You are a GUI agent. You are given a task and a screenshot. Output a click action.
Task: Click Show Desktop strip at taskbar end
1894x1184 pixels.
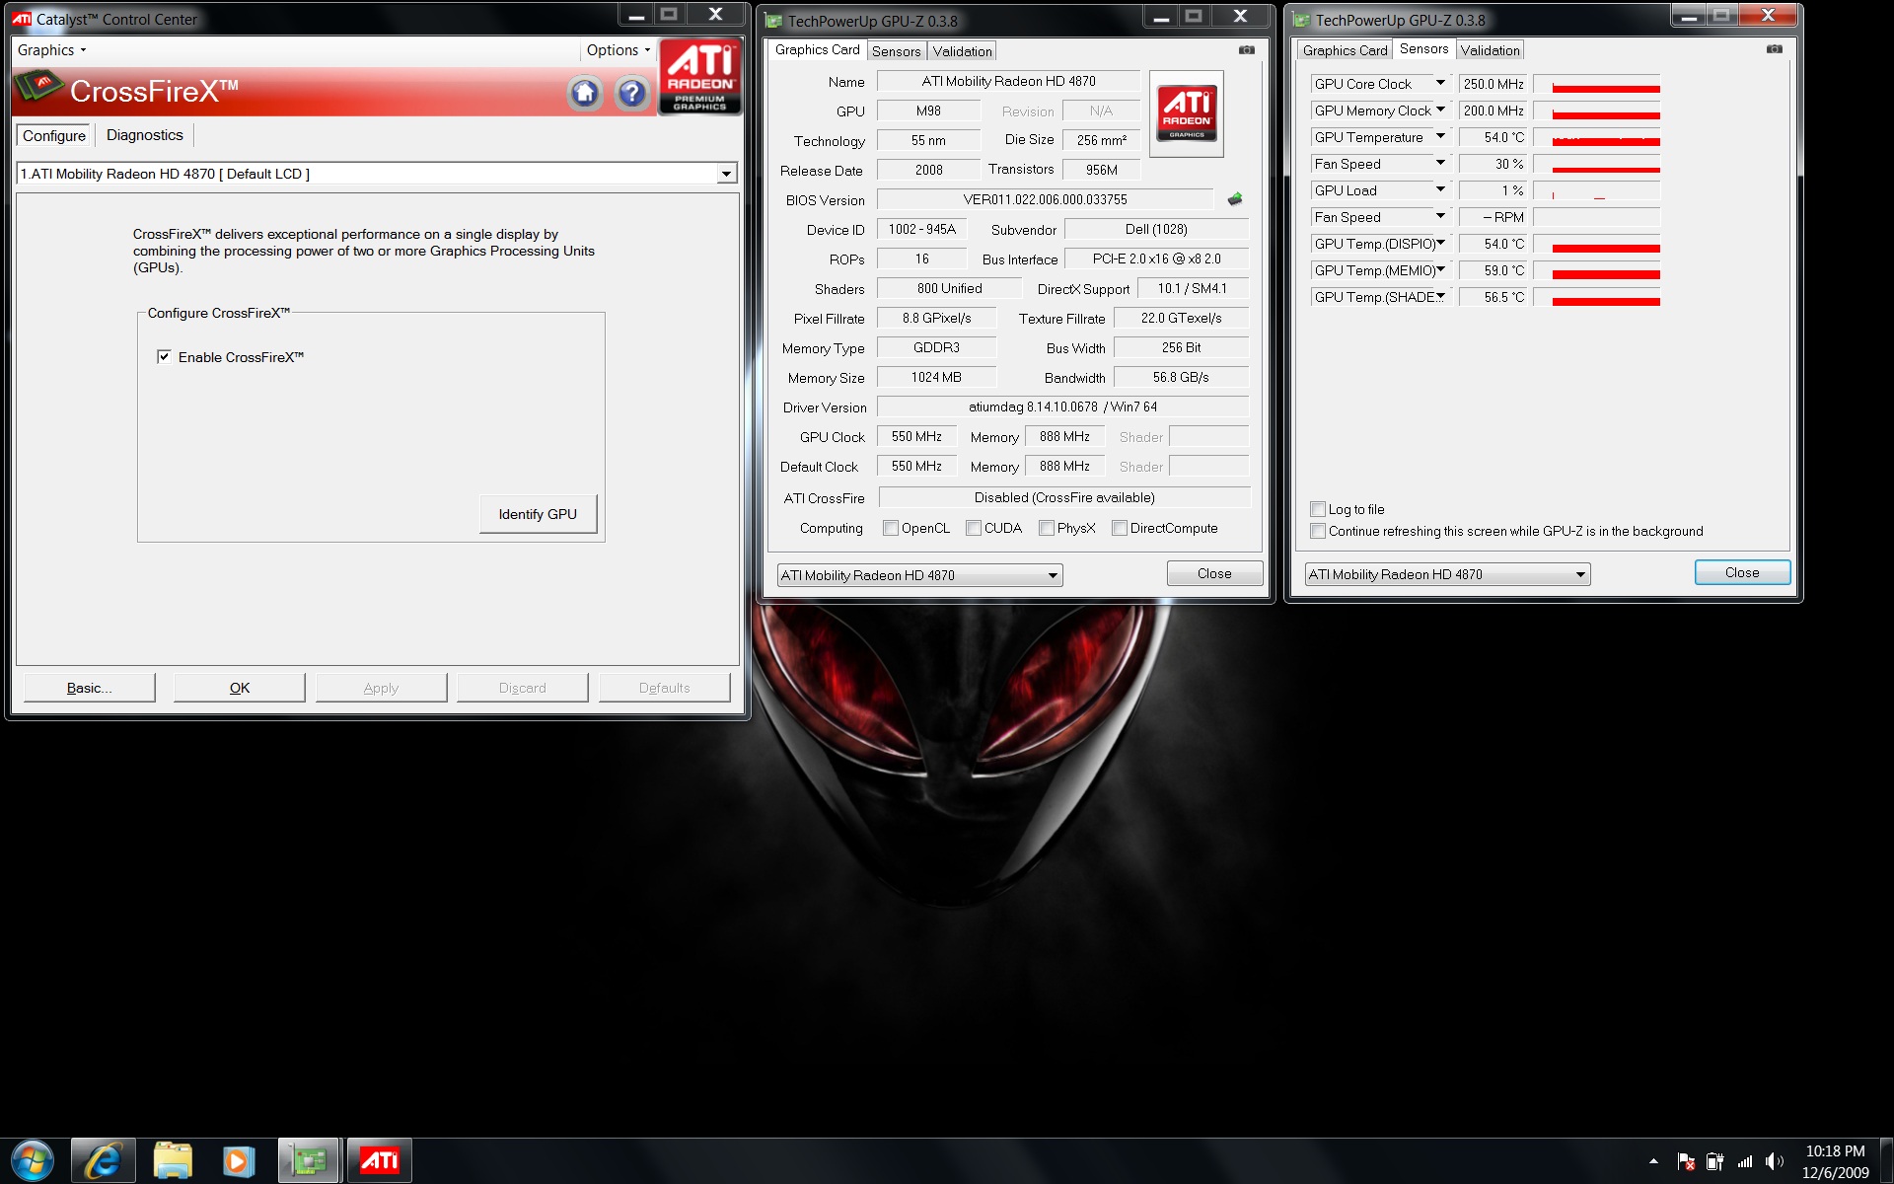(x=1886, y=1161)
